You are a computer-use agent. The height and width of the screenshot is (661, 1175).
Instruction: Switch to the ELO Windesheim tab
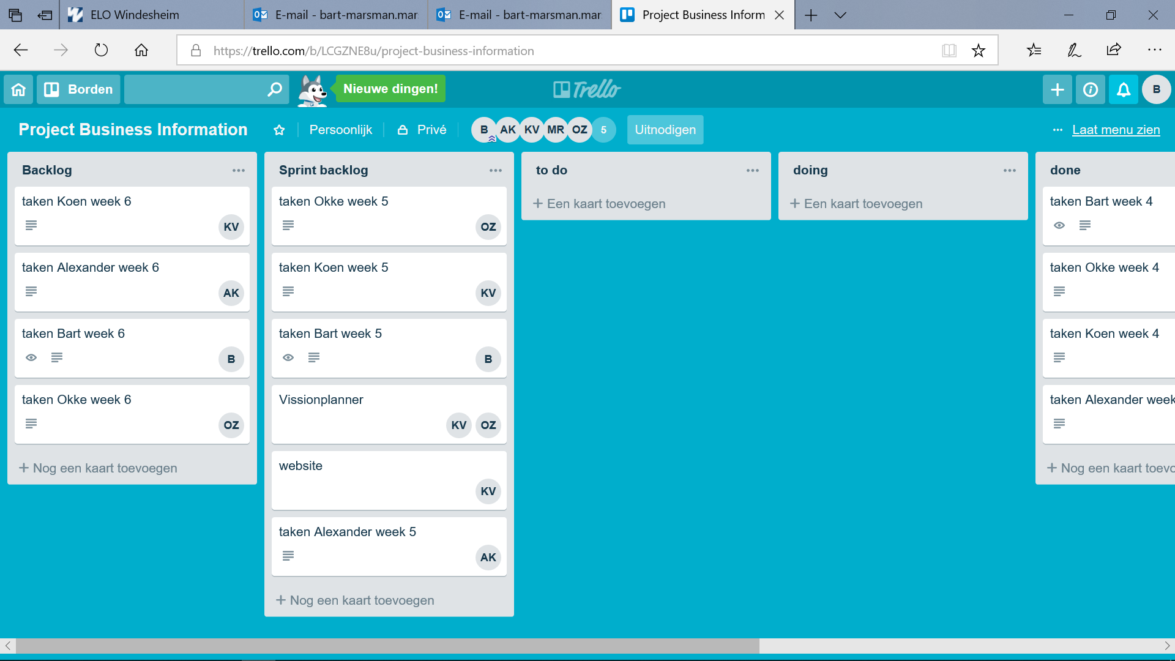[135, 15]
